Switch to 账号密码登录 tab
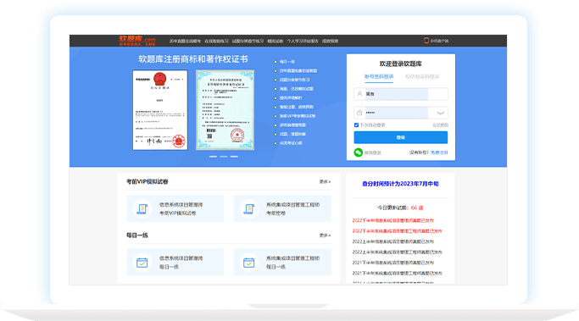 379,76
